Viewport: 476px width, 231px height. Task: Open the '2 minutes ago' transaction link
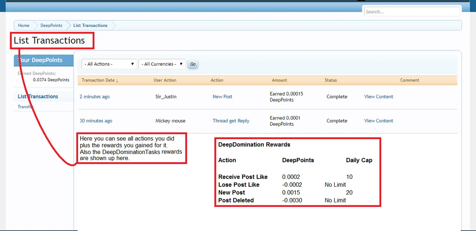click(94, 97)
